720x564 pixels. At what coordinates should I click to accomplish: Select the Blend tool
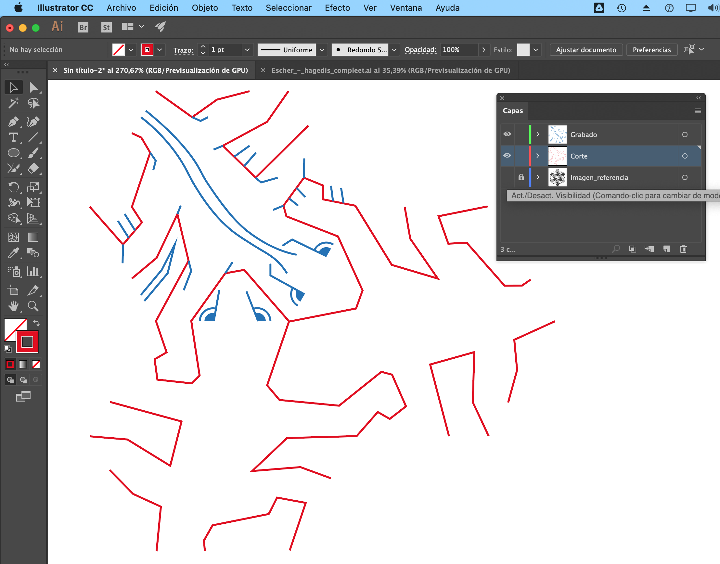pos(33,253)
